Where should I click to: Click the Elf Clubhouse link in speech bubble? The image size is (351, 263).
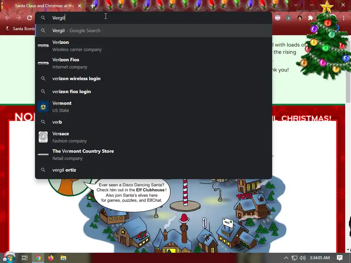[x=150, y=190]
